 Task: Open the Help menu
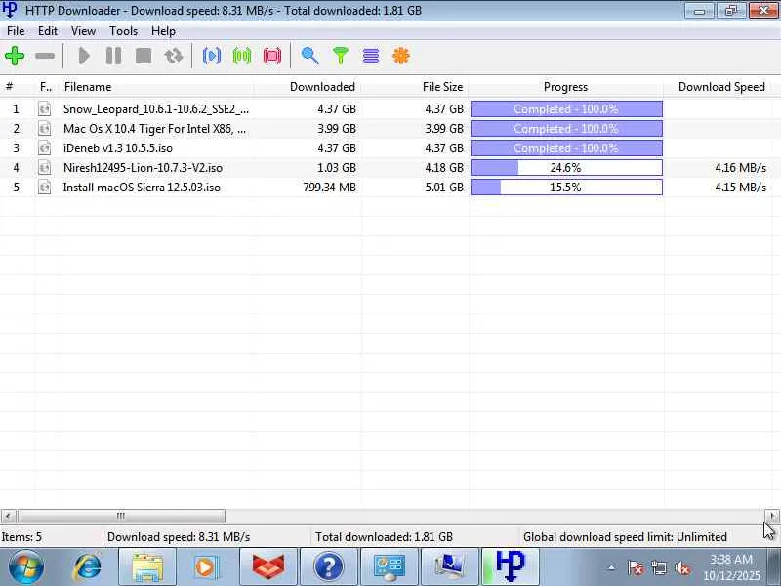tap(163, 31)
